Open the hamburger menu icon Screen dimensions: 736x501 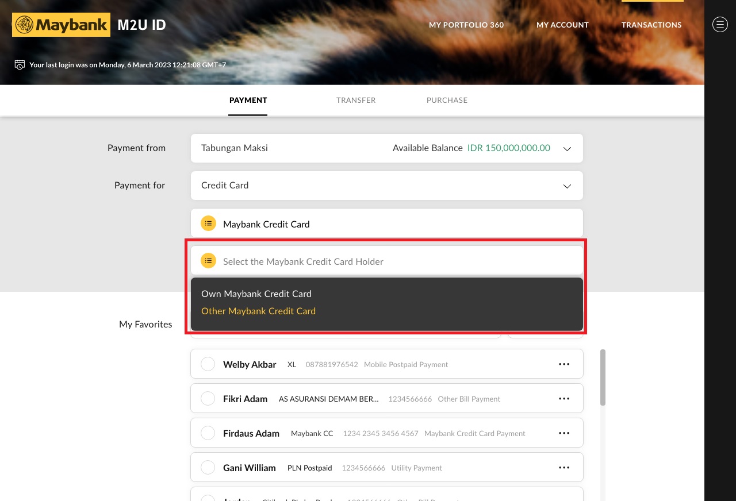point(720,25)
